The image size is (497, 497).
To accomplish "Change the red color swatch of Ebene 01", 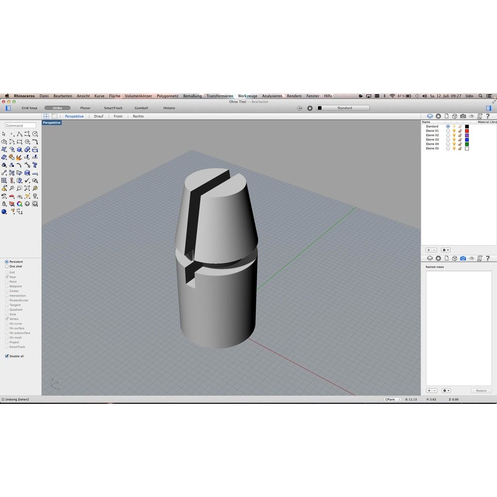I will 467,131.
